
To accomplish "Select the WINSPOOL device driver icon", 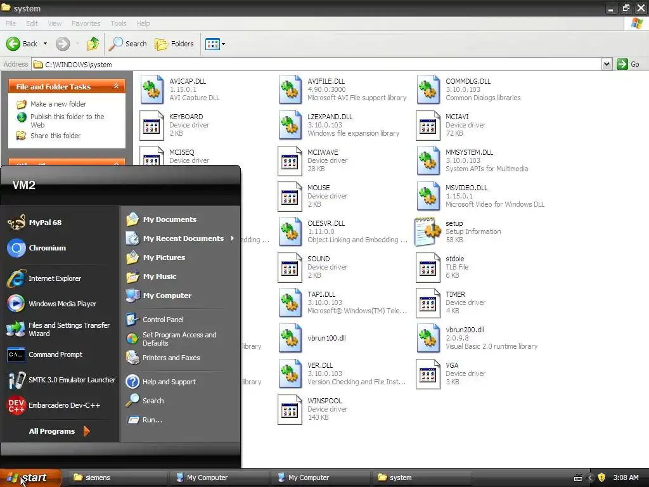I will point(290,409).
